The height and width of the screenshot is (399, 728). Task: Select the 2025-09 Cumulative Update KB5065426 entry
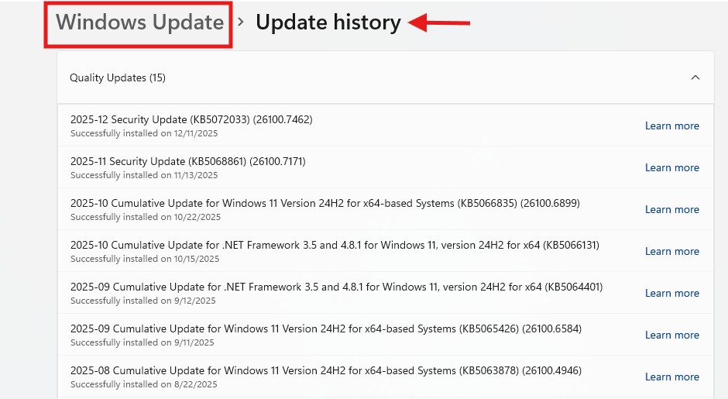coord(325,329)
